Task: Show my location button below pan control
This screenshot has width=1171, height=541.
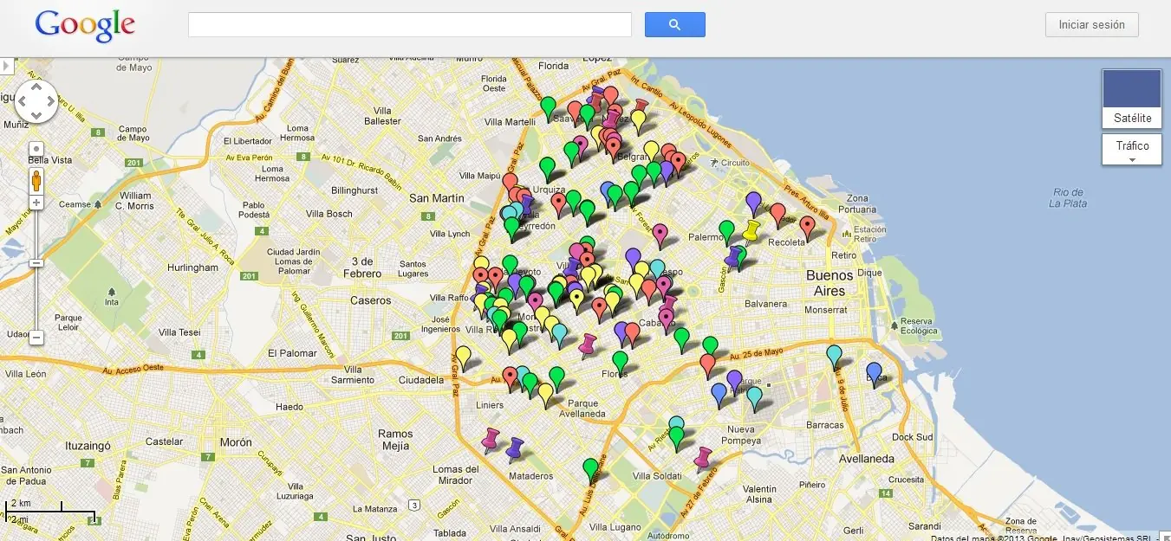Action: pos(36,148)
